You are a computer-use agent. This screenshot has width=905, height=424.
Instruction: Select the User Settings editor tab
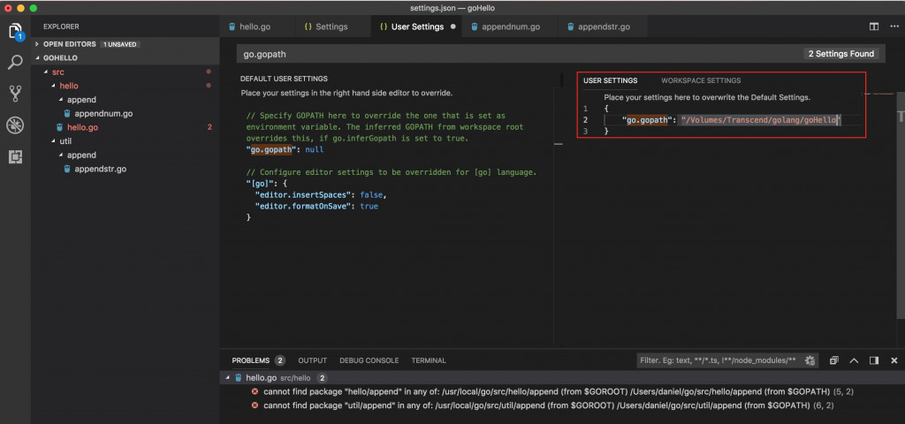[x=415, y=26]
